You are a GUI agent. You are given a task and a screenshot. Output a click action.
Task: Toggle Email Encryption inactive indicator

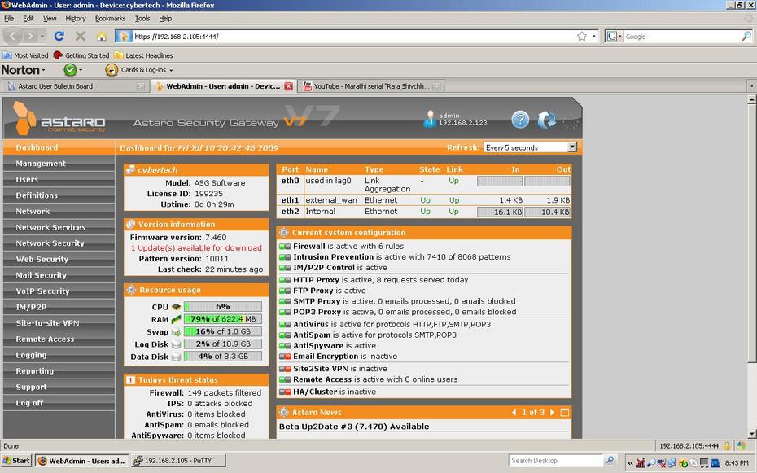[285, 357]
